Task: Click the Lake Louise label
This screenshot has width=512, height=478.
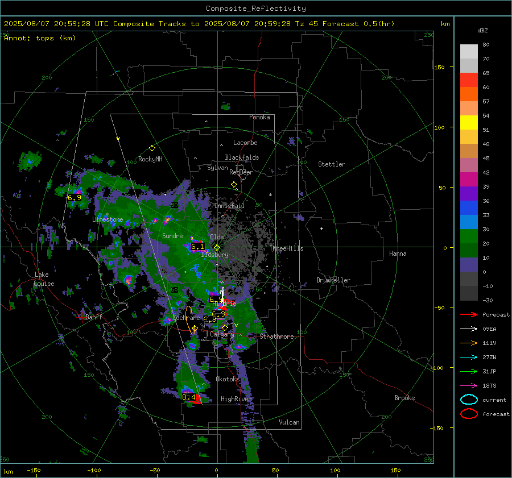Action: pyautogui.click(x=44, y=279)
